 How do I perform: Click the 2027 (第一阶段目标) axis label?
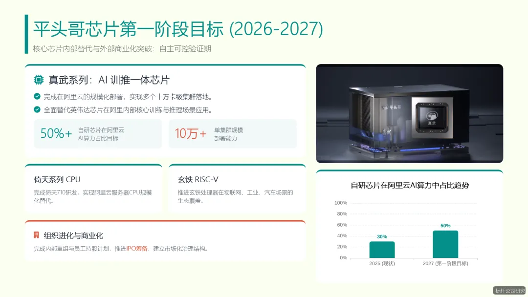tap(445, 263)
